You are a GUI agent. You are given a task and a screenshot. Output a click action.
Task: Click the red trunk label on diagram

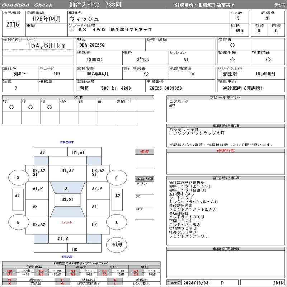click(x=67, y=222)
